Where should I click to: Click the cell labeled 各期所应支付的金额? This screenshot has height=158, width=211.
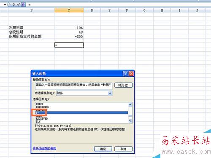pos(31,36)
